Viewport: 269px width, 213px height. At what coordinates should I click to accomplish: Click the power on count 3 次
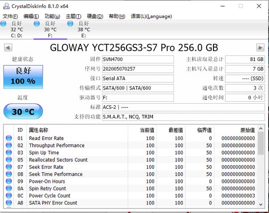[245, 88]
